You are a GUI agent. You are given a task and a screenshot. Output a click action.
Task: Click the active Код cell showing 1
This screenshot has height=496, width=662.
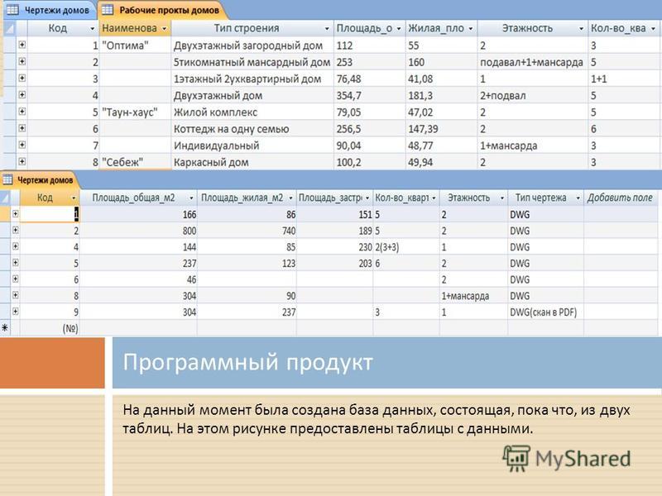point(50,214)
